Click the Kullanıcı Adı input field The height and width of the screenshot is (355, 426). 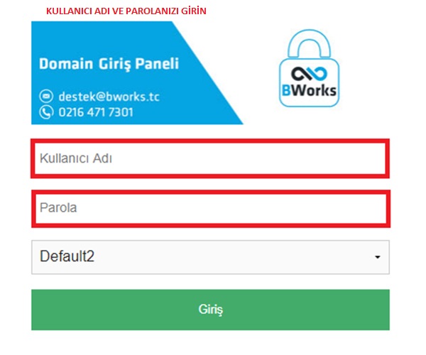(210, 158)
